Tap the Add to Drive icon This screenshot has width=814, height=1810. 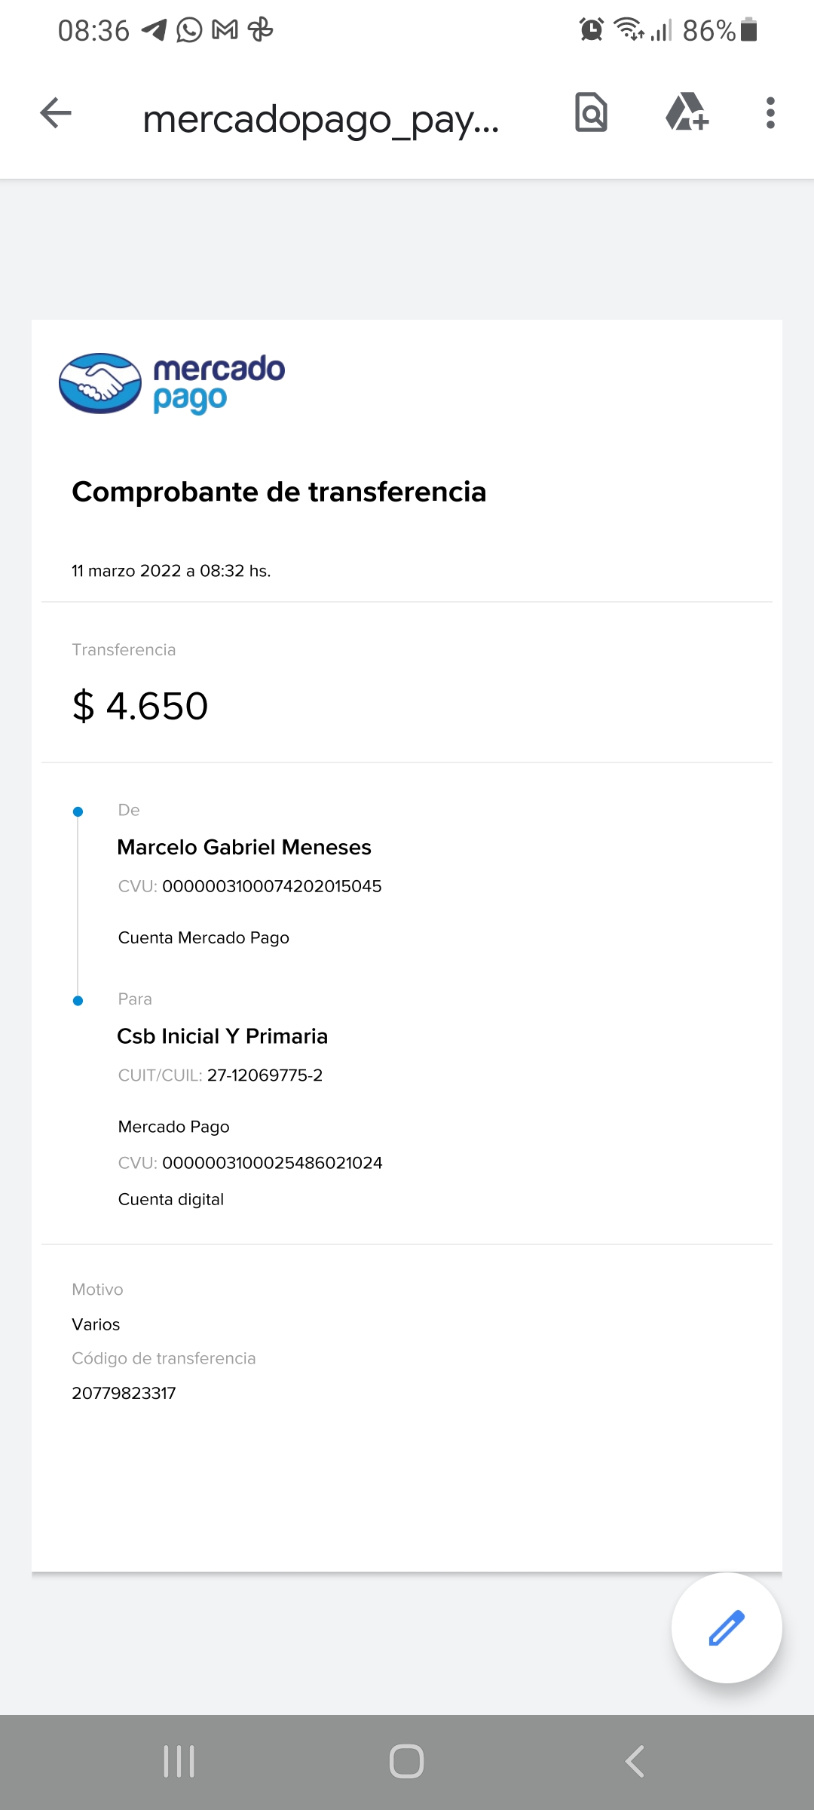tap(687, 113)
